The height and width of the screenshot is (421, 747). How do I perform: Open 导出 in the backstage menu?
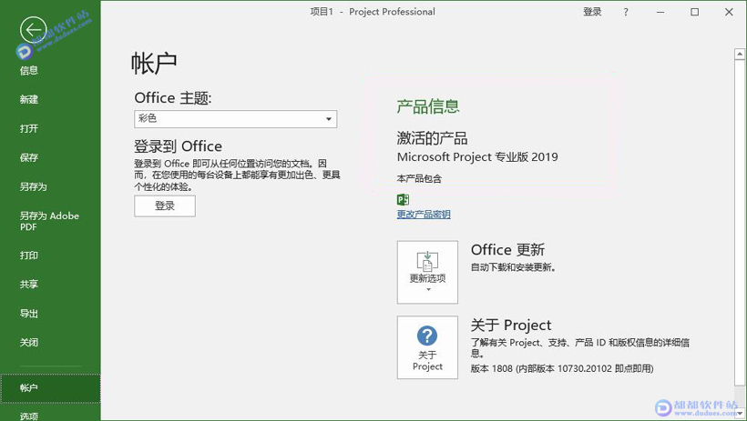29,314
